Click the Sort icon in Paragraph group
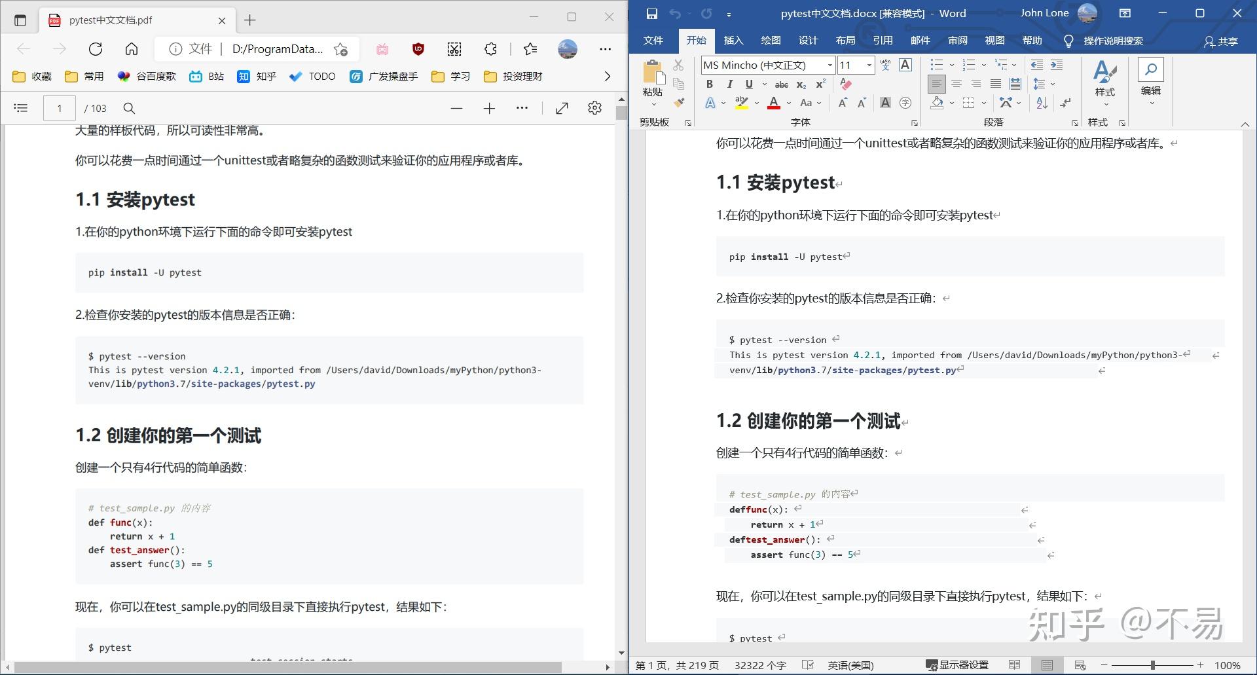The image size is (1257, 675). point(1041,103)
